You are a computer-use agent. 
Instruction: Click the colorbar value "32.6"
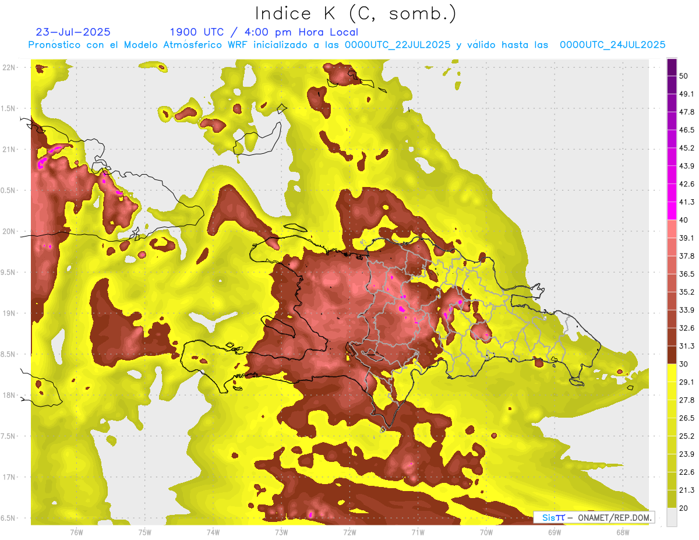[x=687, y=328]
